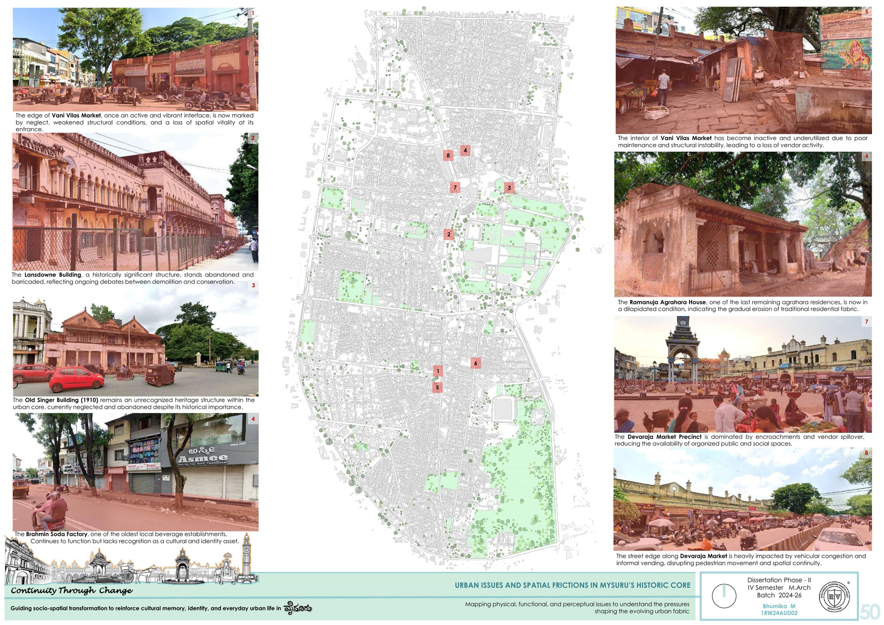Open the Lansdowne Building photograph
Screen dimensions: 884x625
[135, 202]
